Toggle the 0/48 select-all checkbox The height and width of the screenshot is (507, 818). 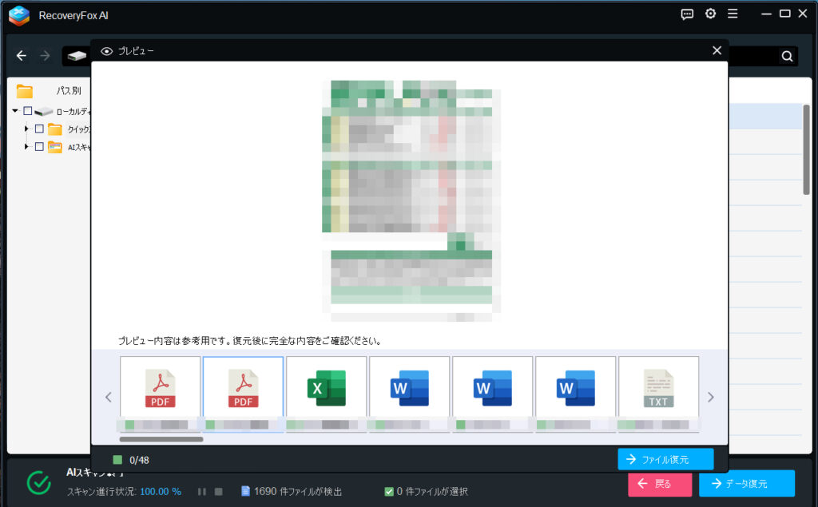[117, 460]
